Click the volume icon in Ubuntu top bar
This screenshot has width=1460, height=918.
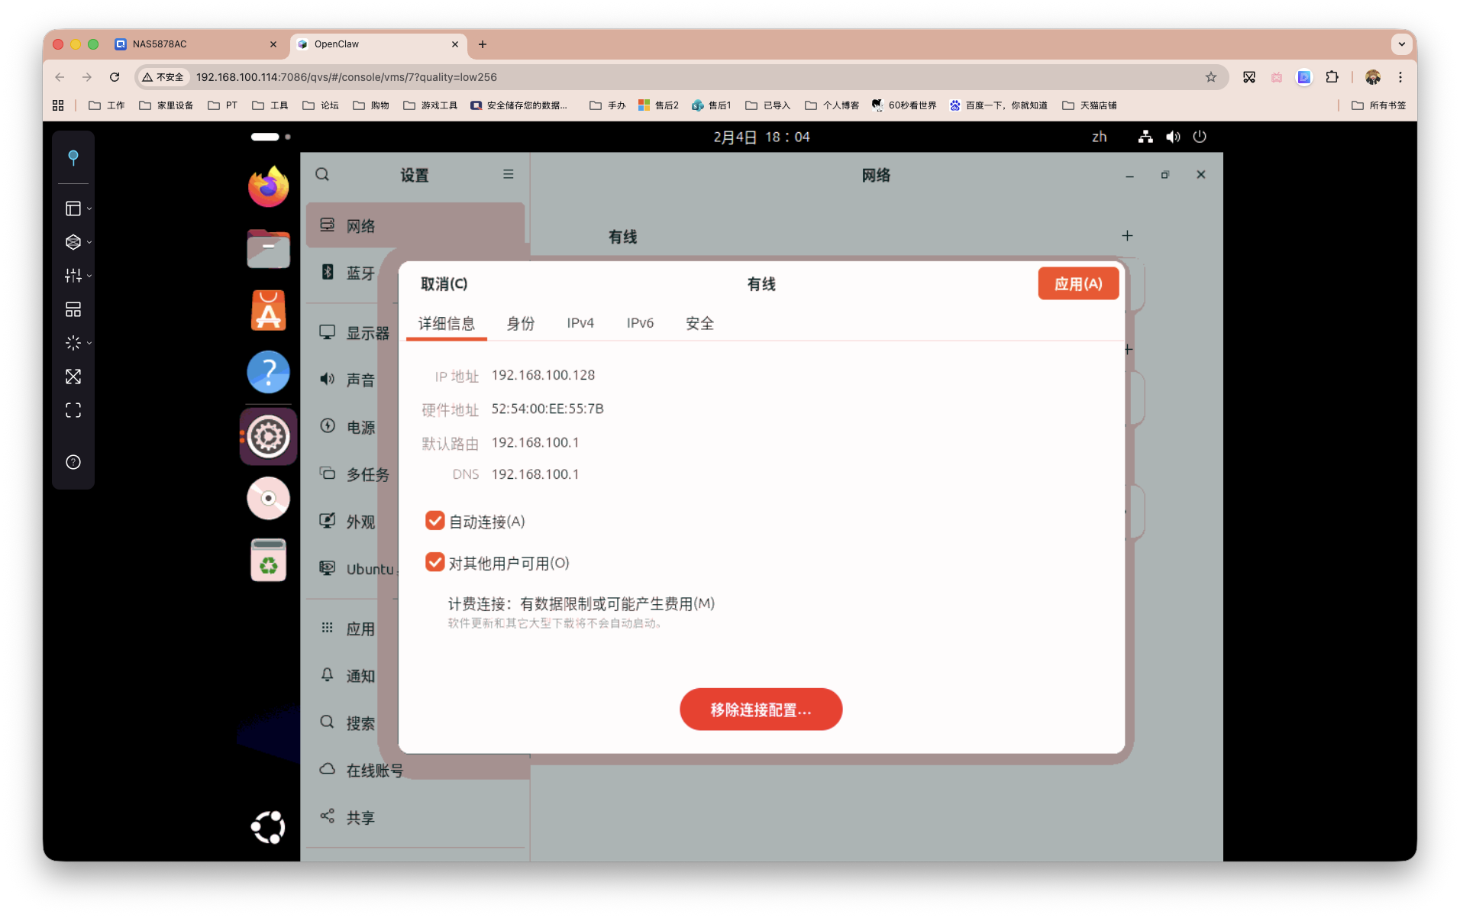tap(1173, 137)
